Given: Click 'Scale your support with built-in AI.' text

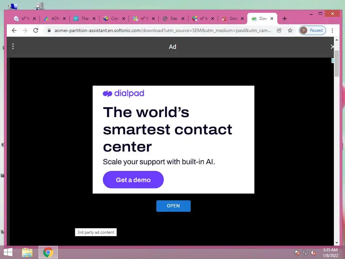Looking at the screenshot, I should coord(159,162).
